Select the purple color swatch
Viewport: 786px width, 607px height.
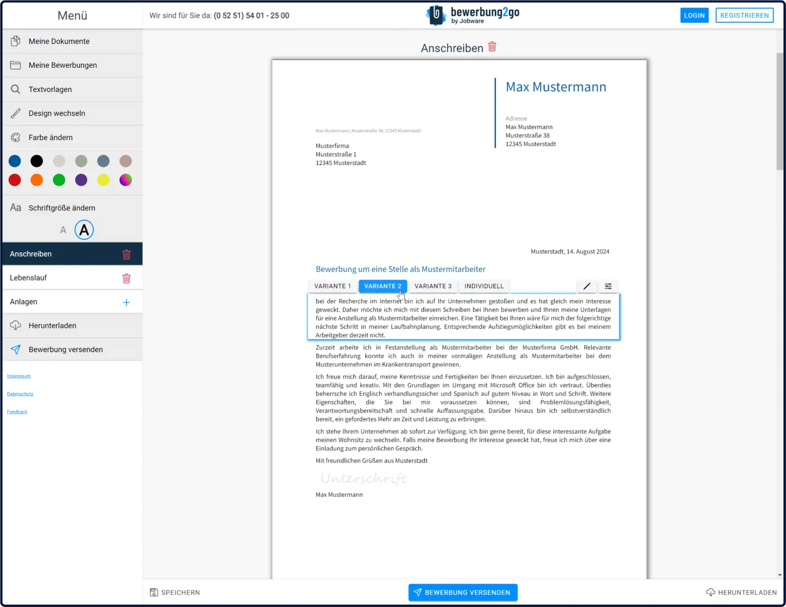coord(81,180)
